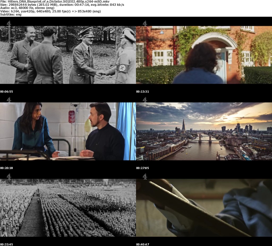272x246 pixels.
Task: Click the 00:13:31 timestamp
Action: [x=143, y=92]
